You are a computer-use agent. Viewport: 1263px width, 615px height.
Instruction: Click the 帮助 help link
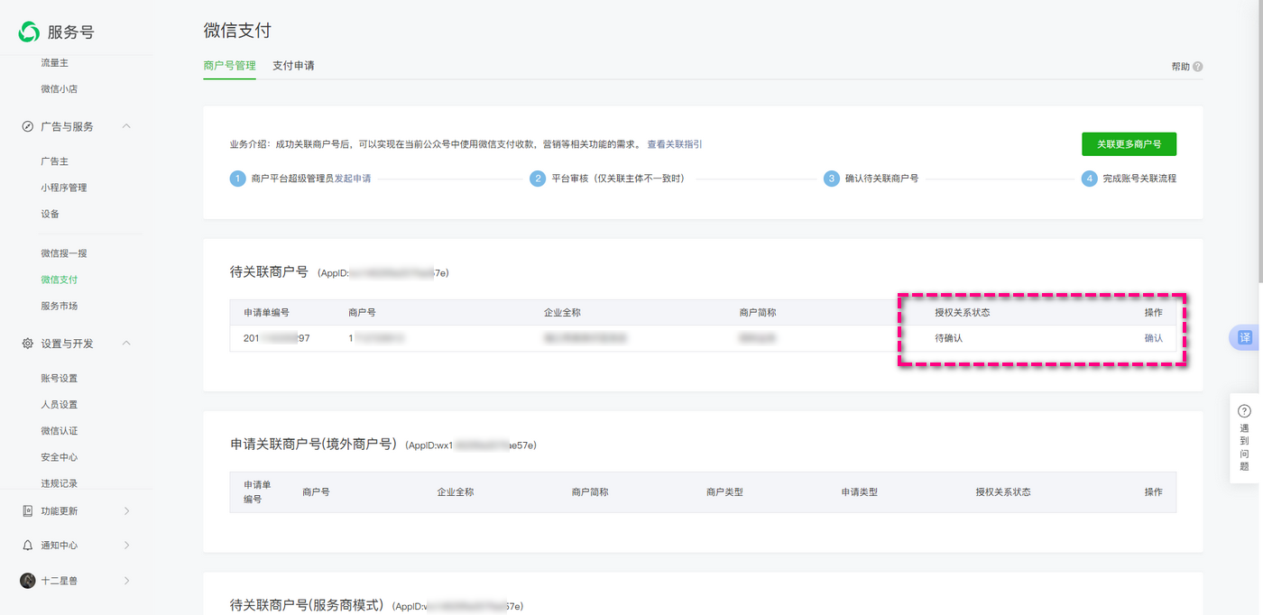click(x=1180, y=67)
